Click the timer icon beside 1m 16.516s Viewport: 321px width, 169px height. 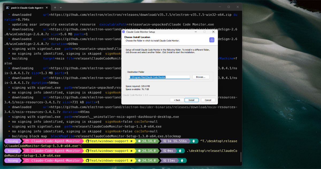[x=165, y=141]
